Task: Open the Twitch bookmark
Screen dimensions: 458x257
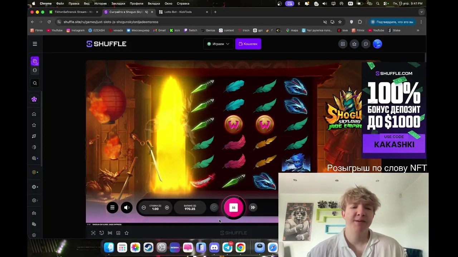Action: (x=190, y=30)
